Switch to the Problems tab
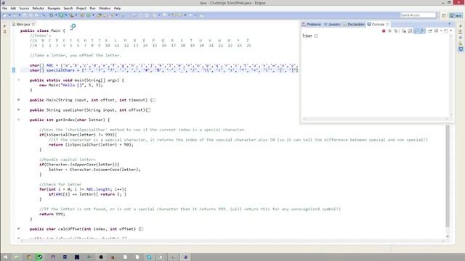 coord(312,24)
